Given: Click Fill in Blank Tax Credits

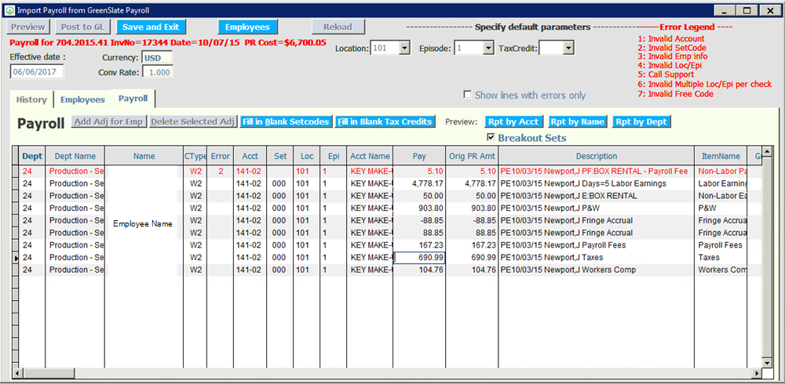Looking at the screenshot, I should [385, 121].
